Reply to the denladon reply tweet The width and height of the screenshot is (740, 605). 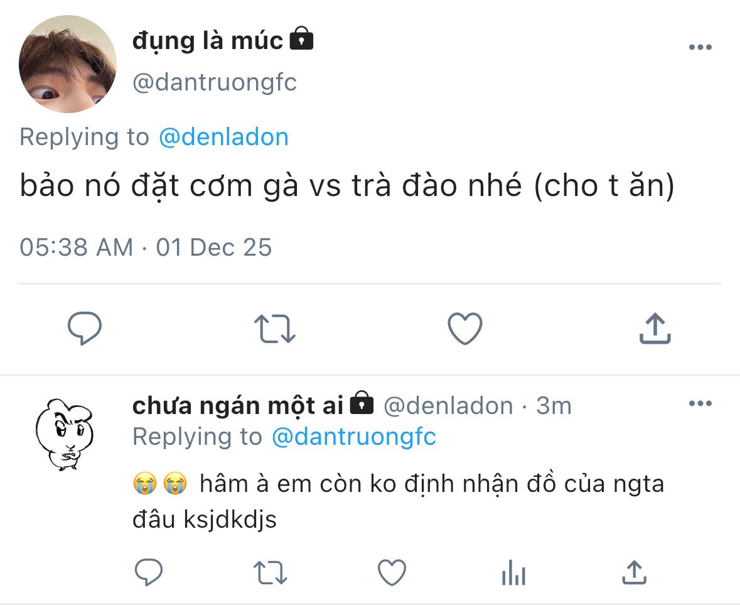(149, 572)
